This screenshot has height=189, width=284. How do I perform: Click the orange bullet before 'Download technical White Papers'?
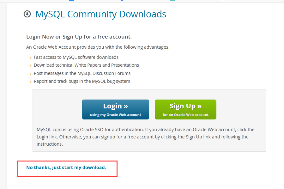click(x=31, y=66)
